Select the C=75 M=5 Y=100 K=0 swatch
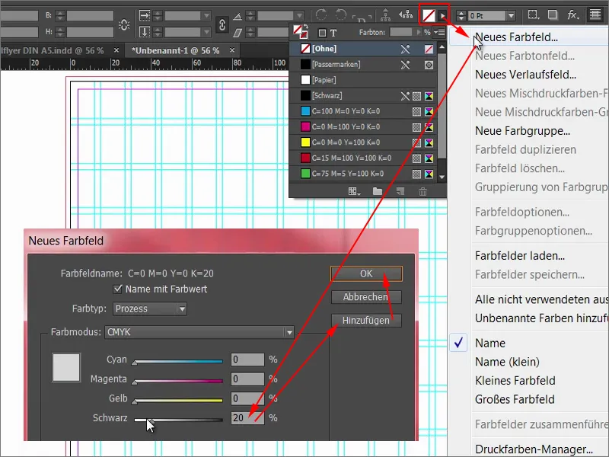 pos(363,174)
